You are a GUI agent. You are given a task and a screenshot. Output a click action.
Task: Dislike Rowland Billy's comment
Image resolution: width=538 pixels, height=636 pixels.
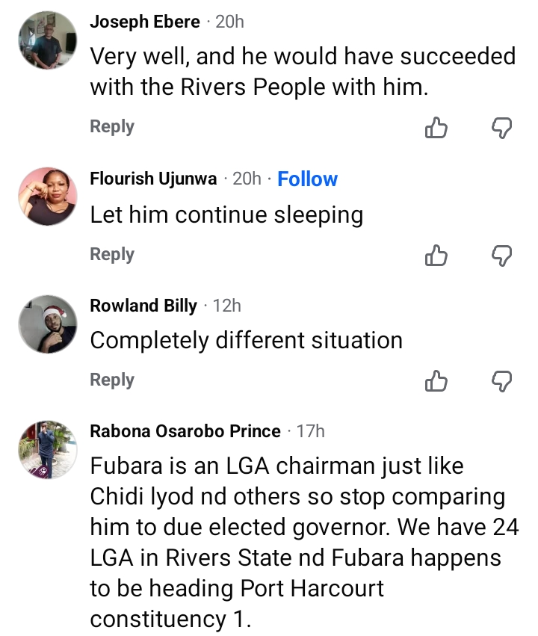point(502,381)
